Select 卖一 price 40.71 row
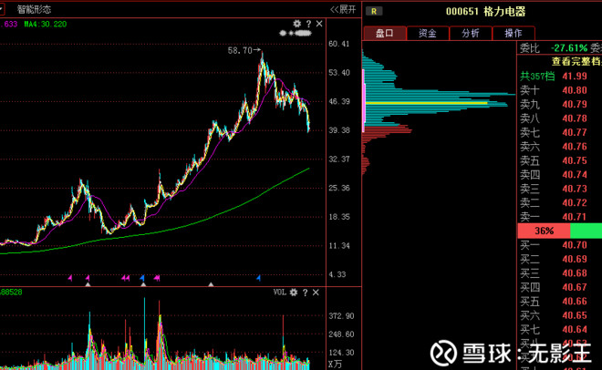This screenshot has height=370, width=602. pyautogui.click(x=560, y=217)
